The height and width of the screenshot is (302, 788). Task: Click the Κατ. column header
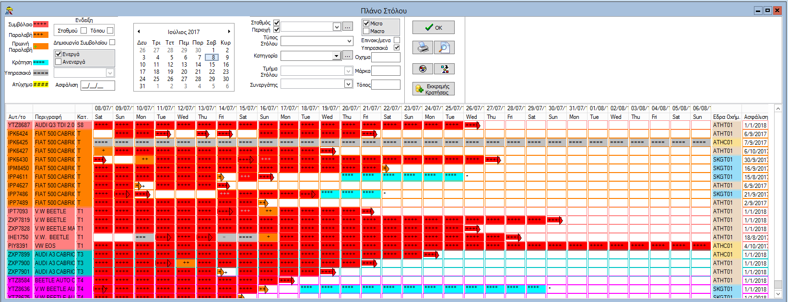pyautogui.click(x=84, y=117)
